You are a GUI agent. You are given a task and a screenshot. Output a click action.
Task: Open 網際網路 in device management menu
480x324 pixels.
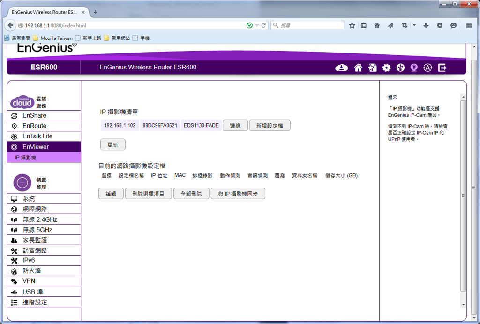[x=44, y=209]
